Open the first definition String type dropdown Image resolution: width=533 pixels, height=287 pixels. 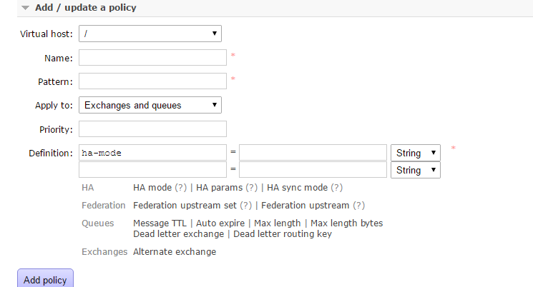coord(416,153)
